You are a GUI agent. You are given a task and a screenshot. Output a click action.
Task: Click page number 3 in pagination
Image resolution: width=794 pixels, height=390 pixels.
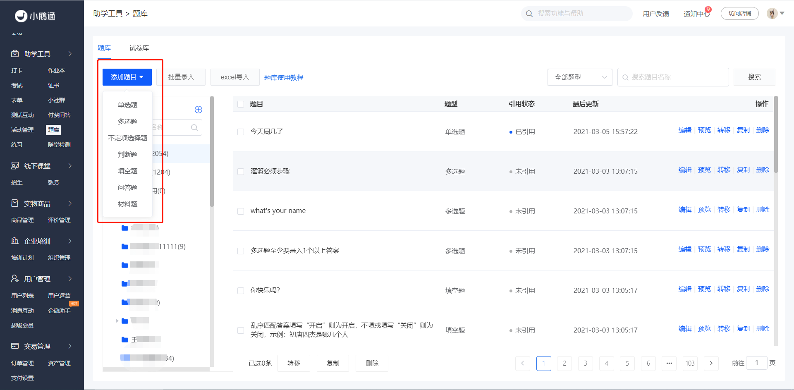[x=585, y=363]
